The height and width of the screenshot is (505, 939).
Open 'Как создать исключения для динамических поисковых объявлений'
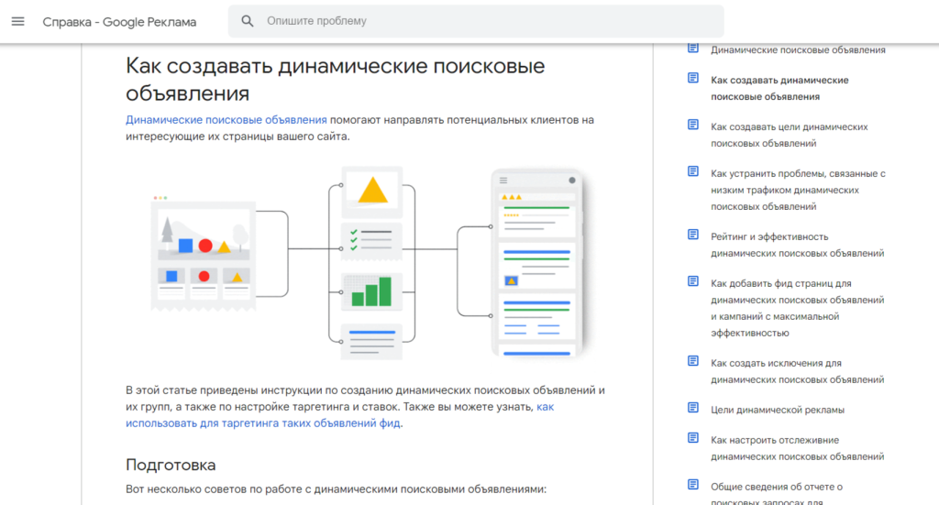point(797,371)
